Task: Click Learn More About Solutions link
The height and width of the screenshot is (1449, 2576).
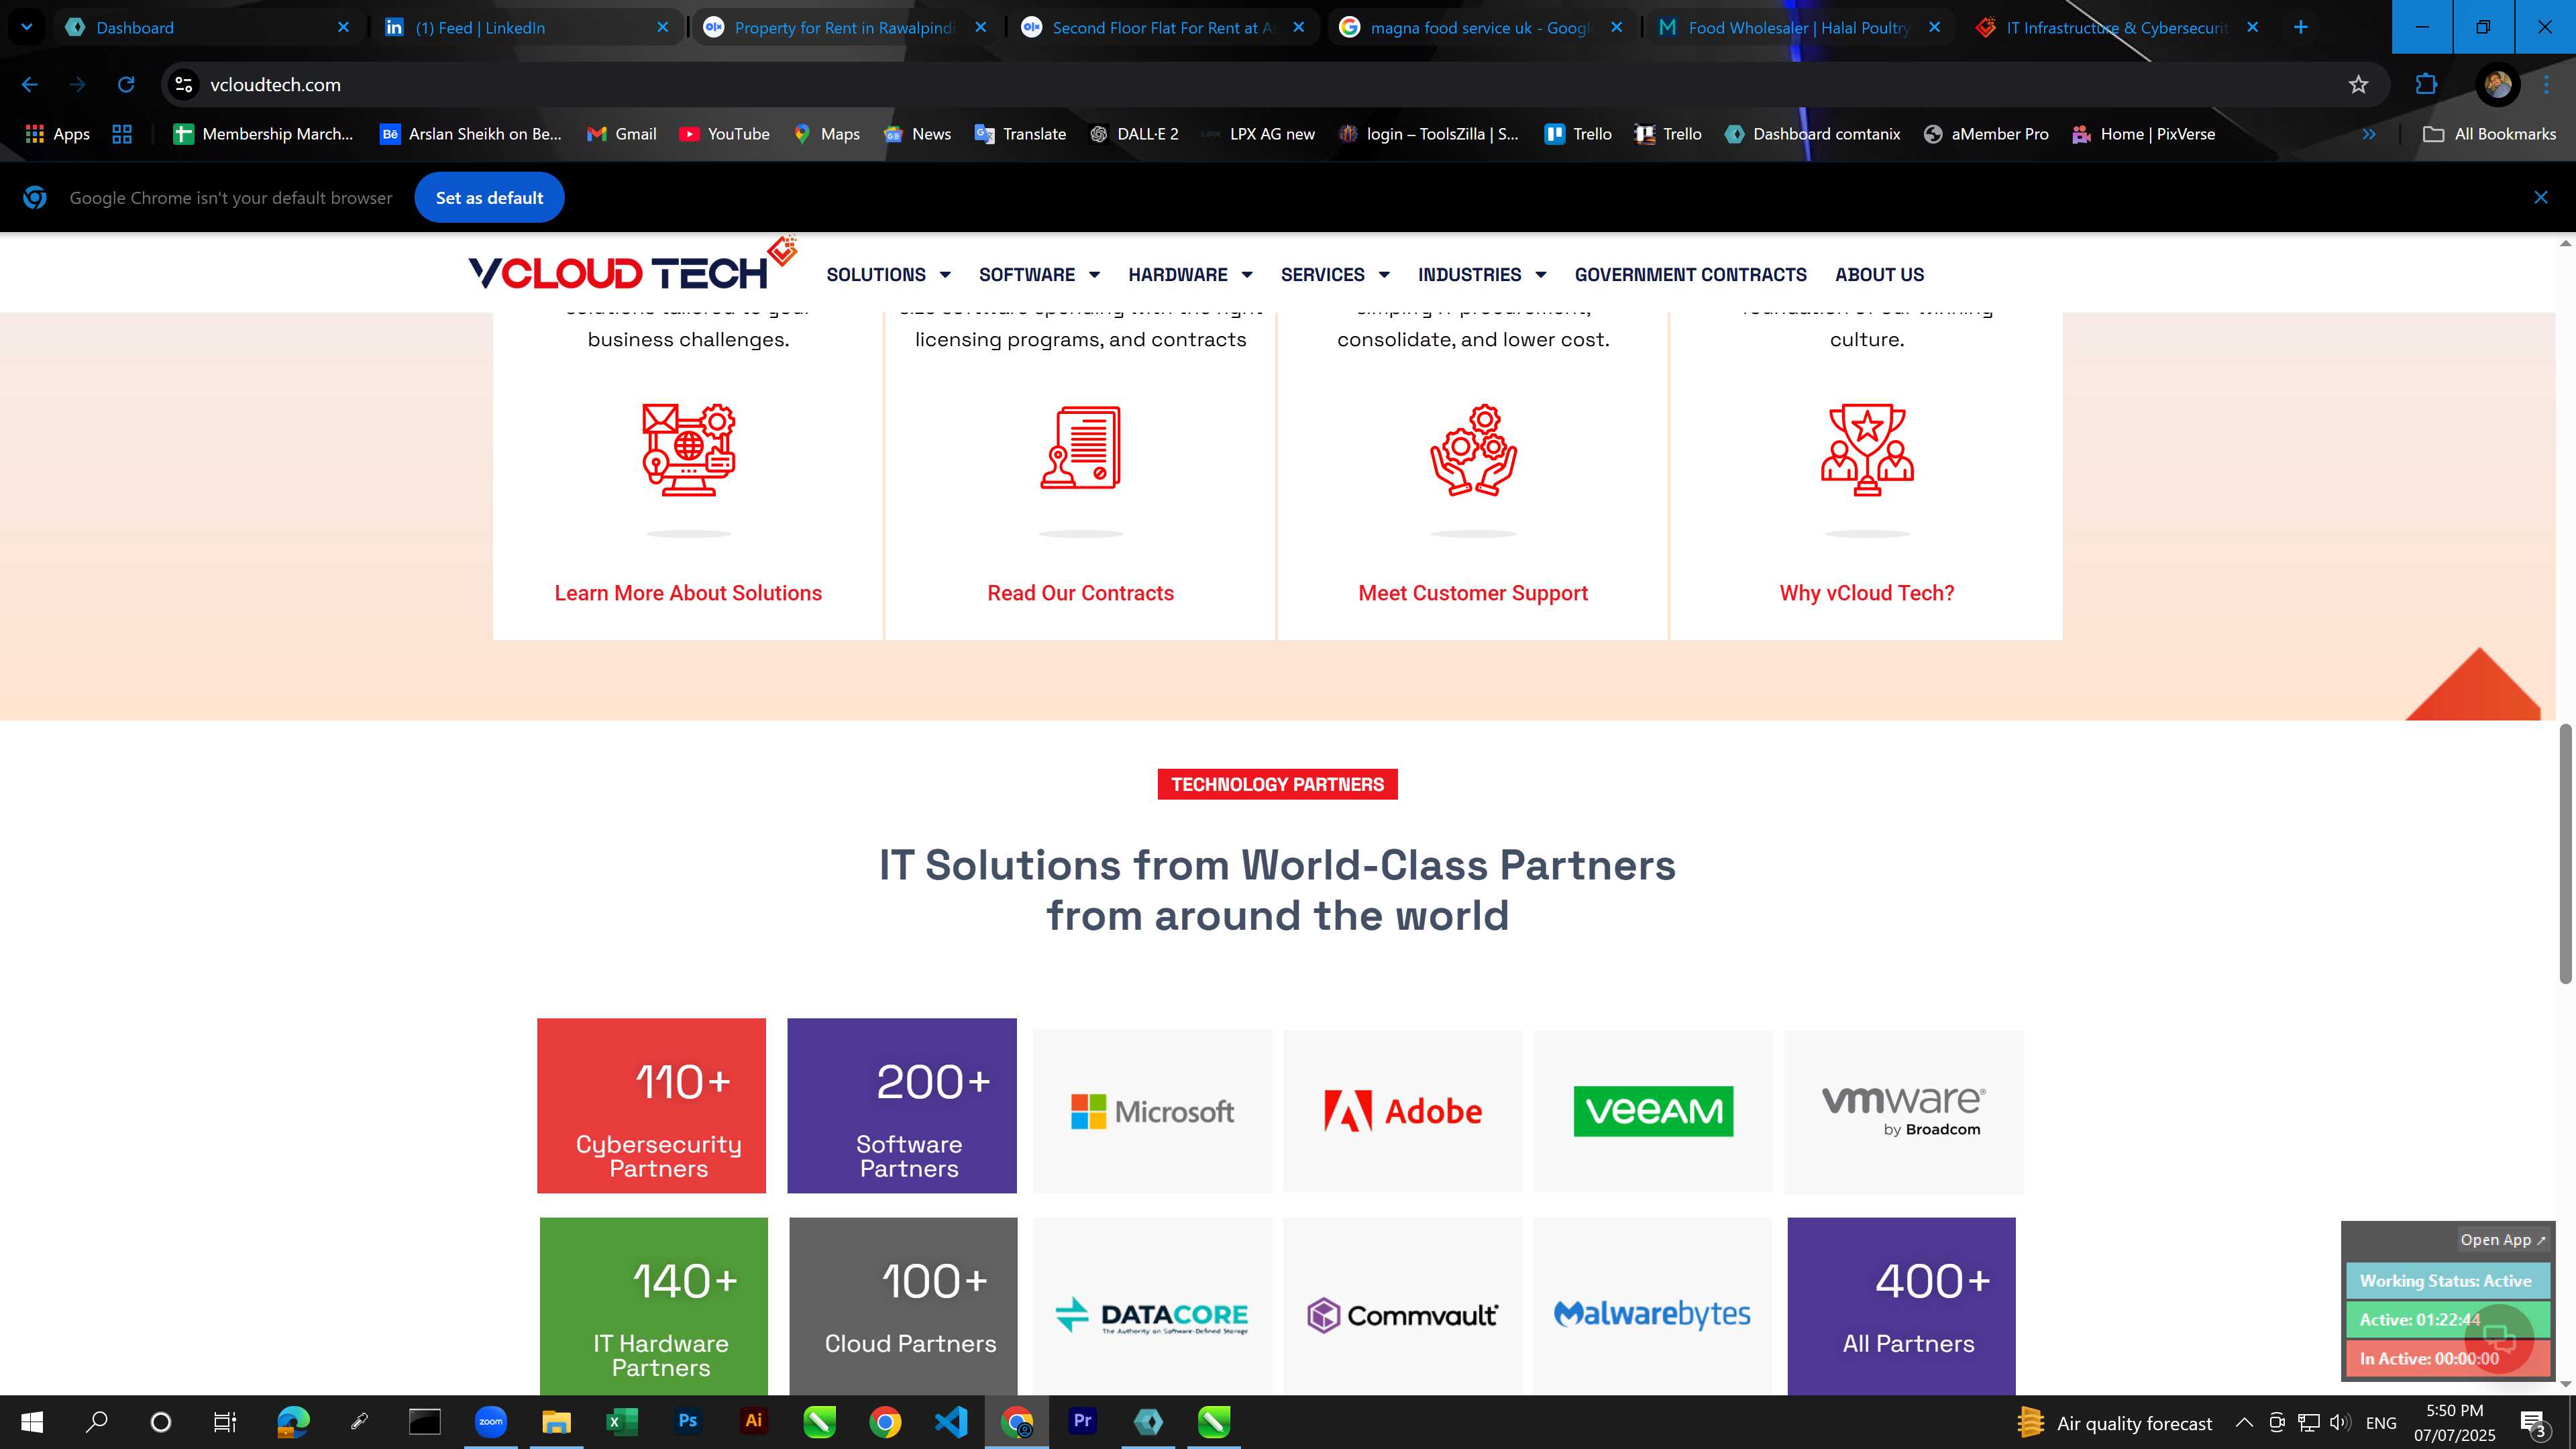Action: (x=688, y=593)
